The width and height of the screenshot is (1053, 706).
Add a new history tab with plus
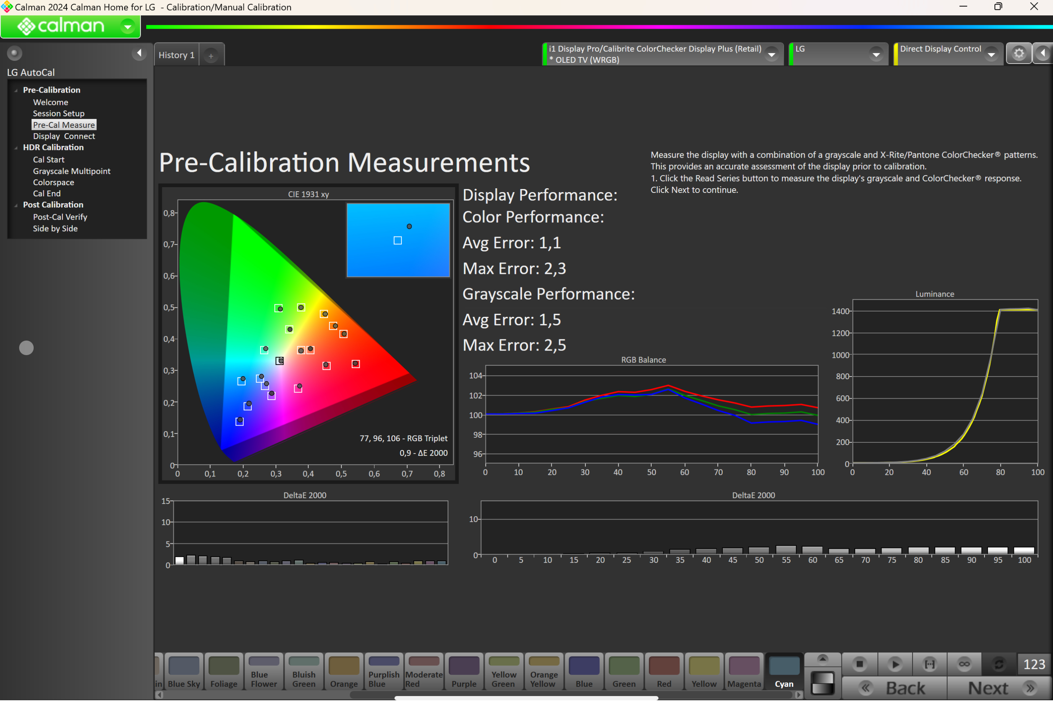pyautogui.click(x=211, y=55)
